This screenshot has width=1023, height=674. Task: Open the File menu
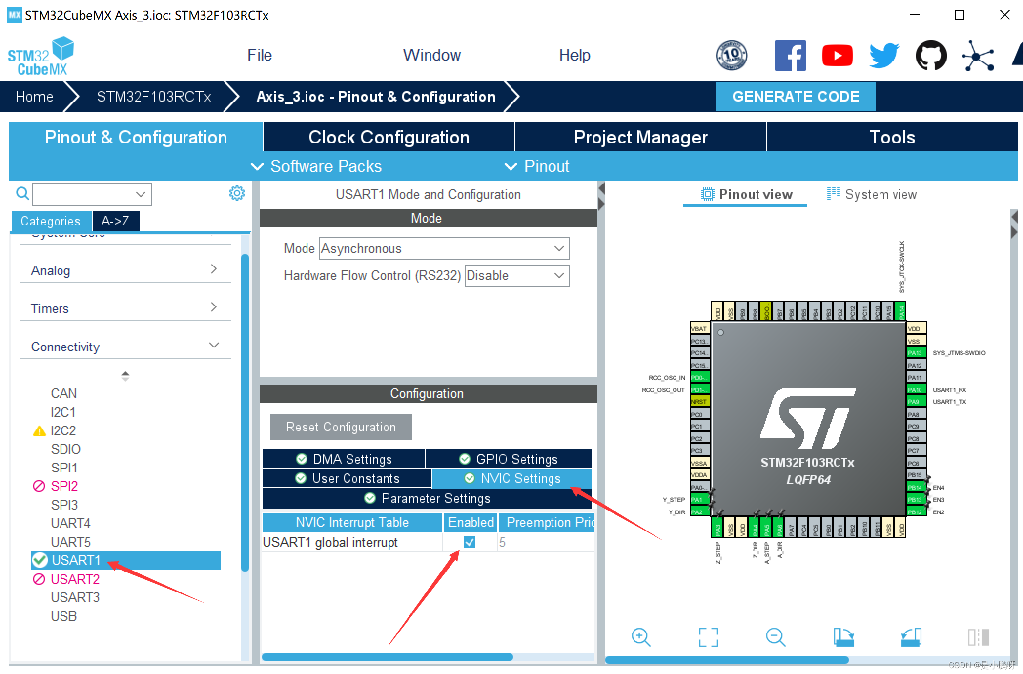259,55
